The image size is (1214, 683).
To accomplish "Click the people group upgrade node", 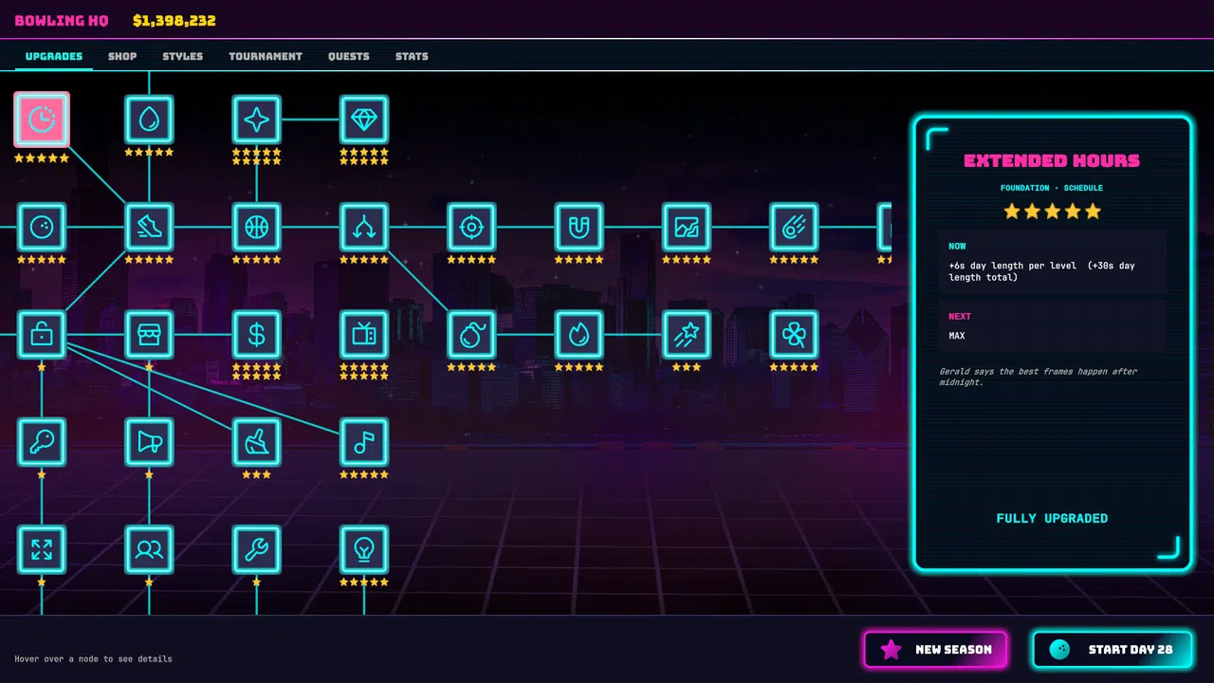I will point(149,549).
